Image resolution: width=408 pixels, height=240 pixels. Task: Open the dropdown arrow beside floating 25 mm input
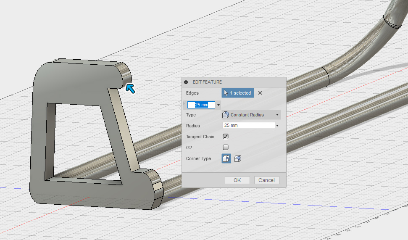click(218, 105)
